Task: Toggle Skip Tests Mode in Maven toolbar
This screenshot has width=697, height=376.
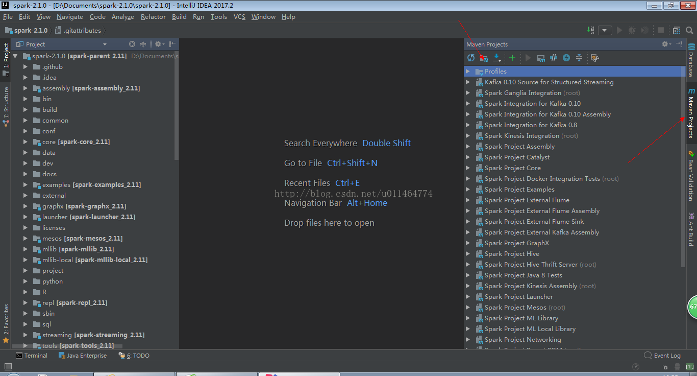Action: 566,58
